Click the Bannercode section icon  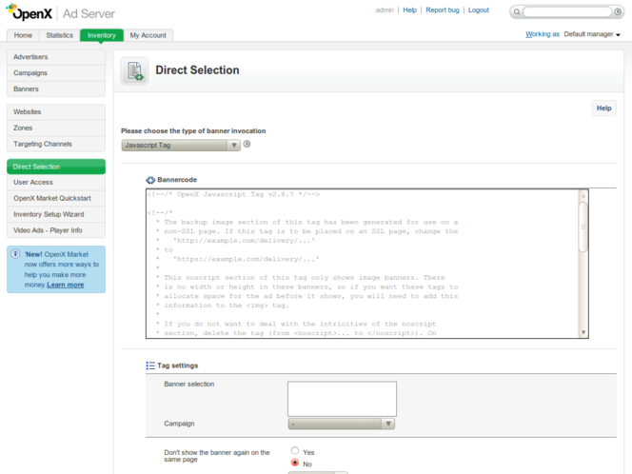(x=150, y=179)
